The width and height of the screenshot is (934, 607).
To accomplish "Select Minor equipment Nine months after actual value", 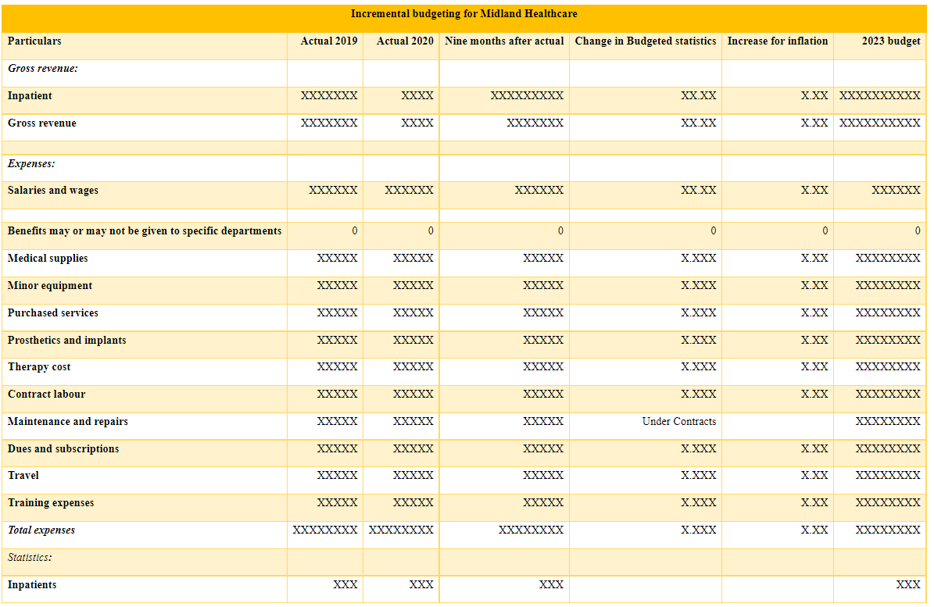I will coord(543,286).
